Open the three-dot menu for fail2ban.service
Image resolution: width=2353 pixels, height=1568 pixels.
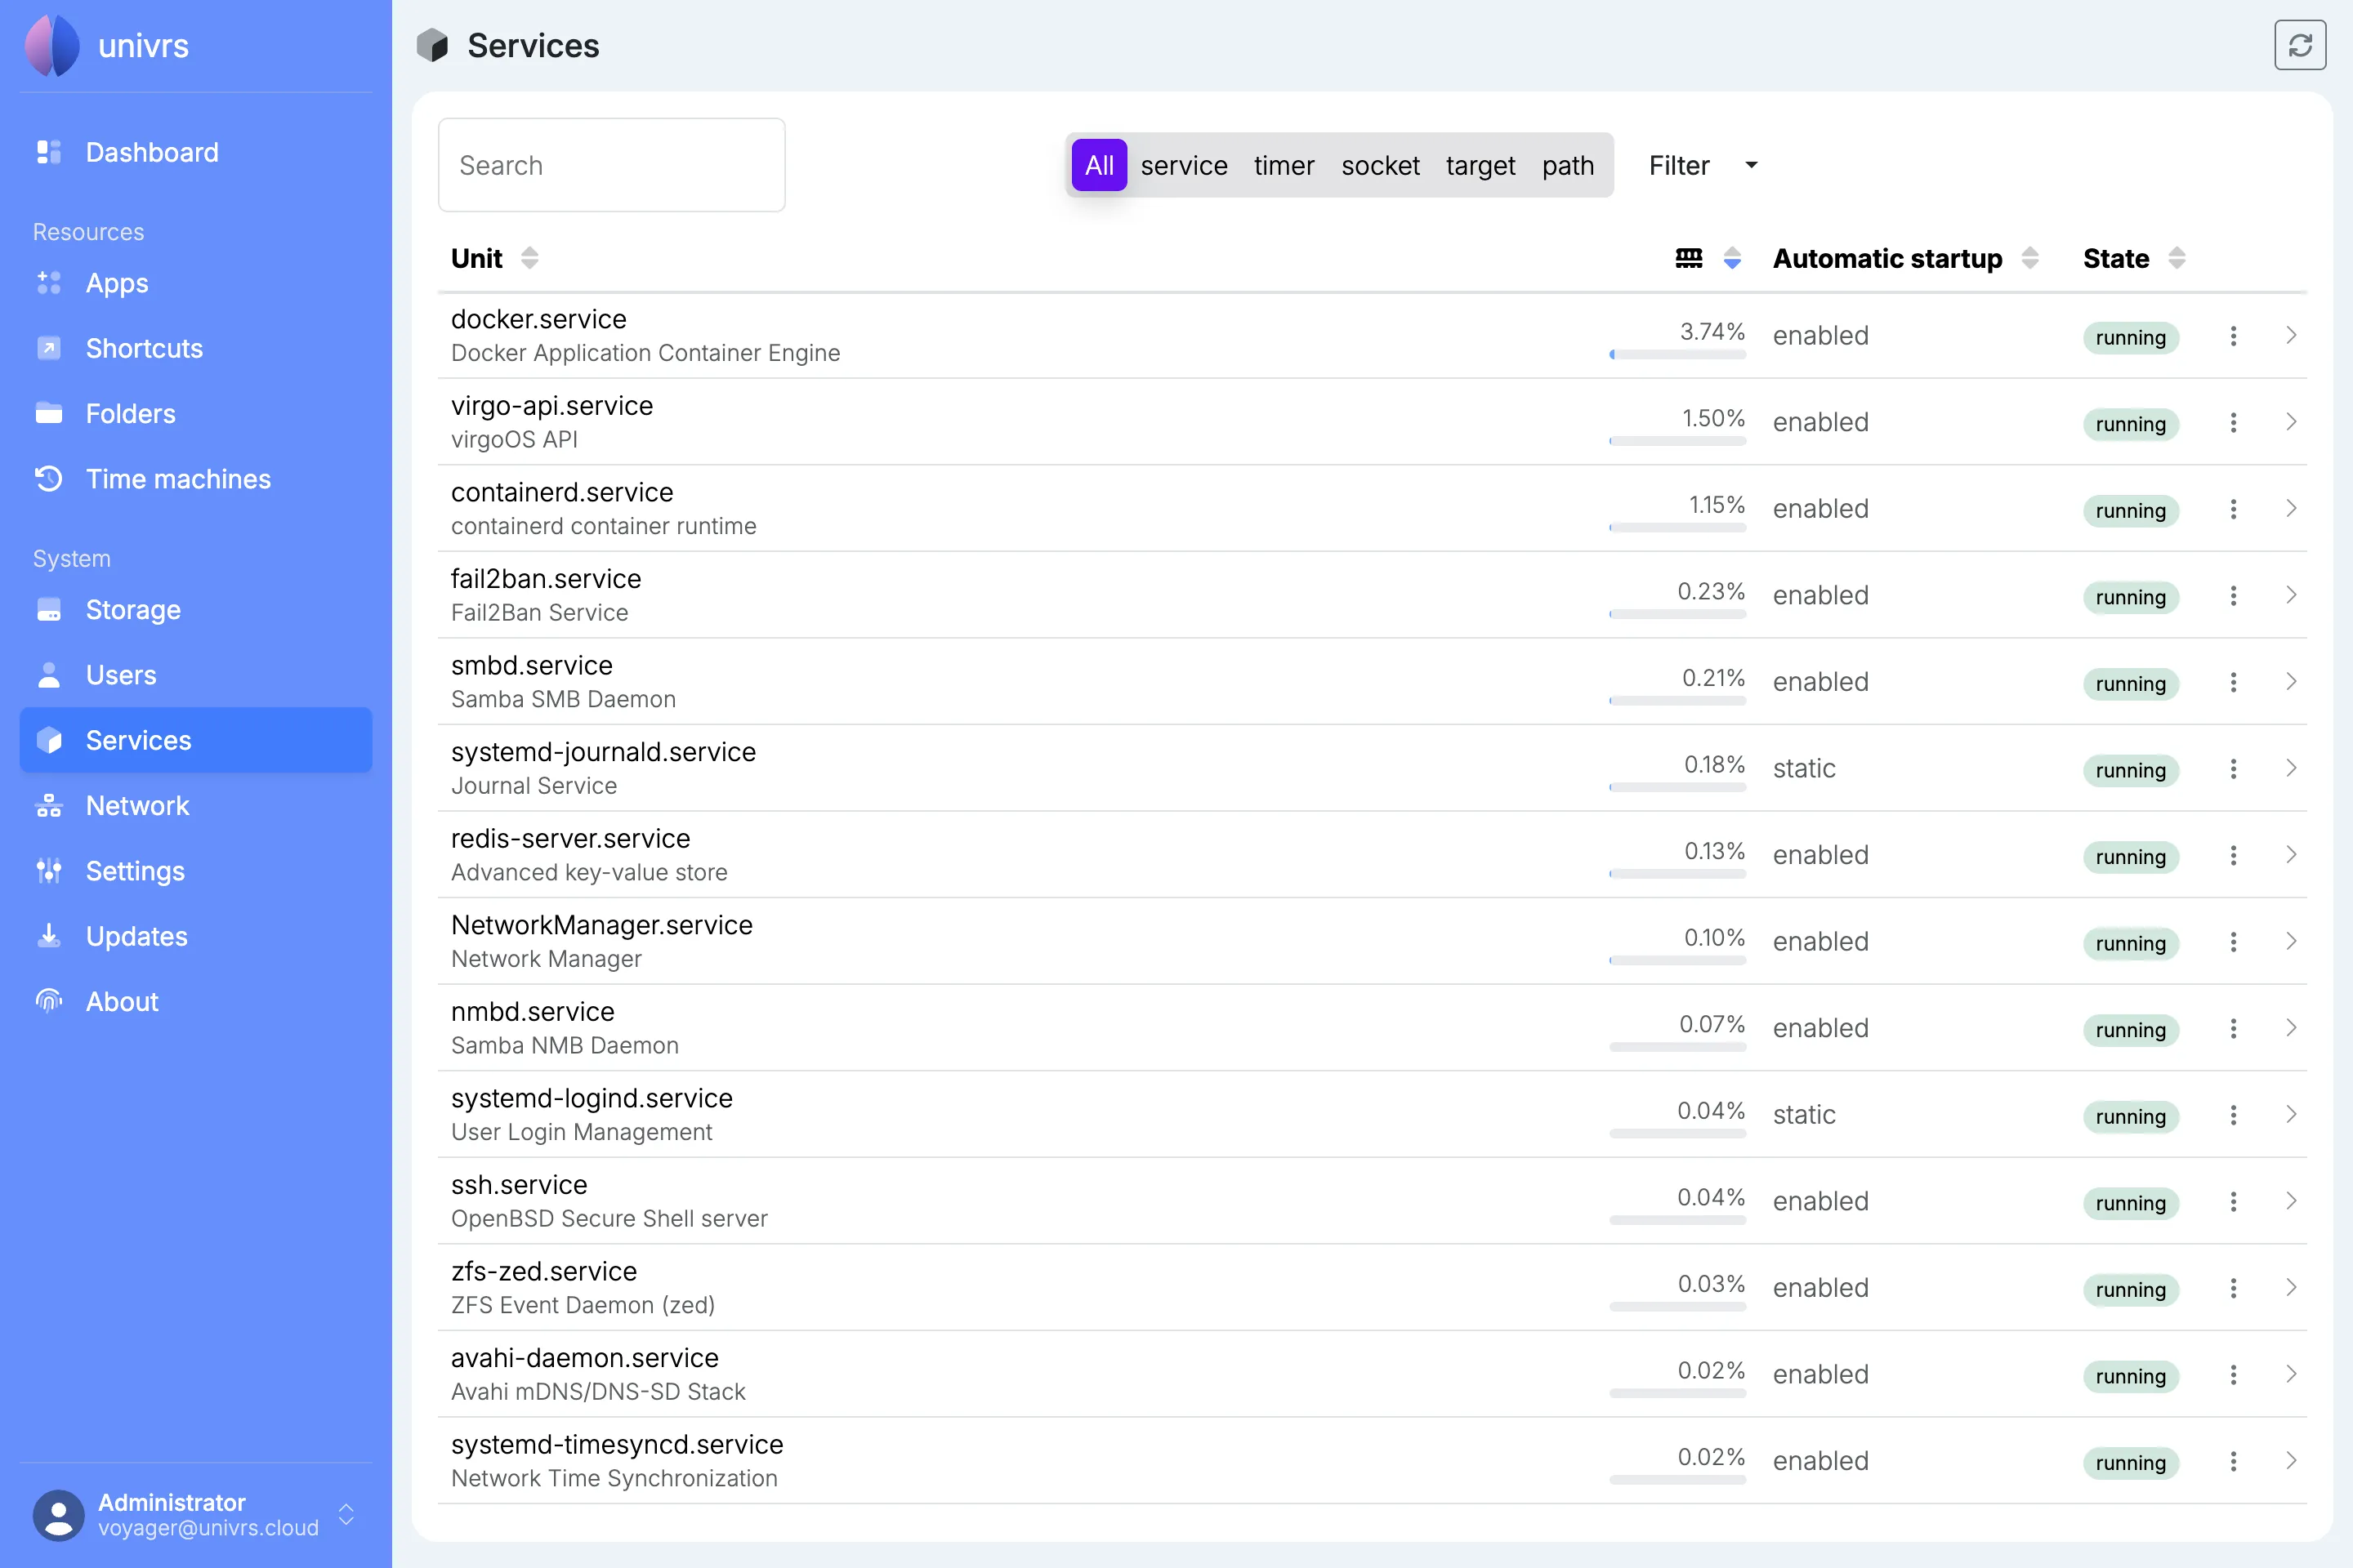tap(2233, 596)
